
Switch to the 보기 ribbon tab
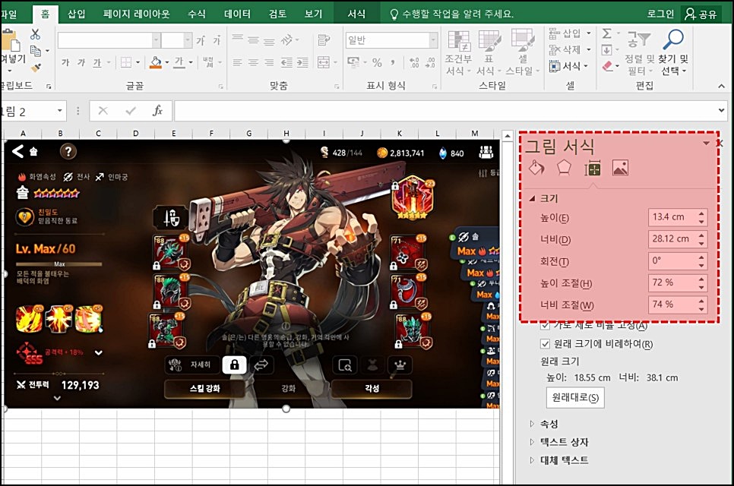pyautogui.click(x=313, y=14)
